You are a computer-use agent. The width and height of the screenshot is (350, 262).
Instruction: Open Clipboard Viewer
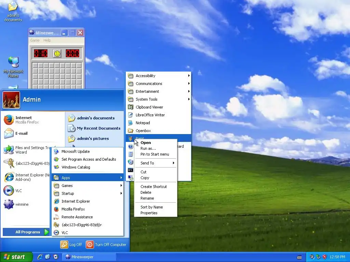point(159,107)
